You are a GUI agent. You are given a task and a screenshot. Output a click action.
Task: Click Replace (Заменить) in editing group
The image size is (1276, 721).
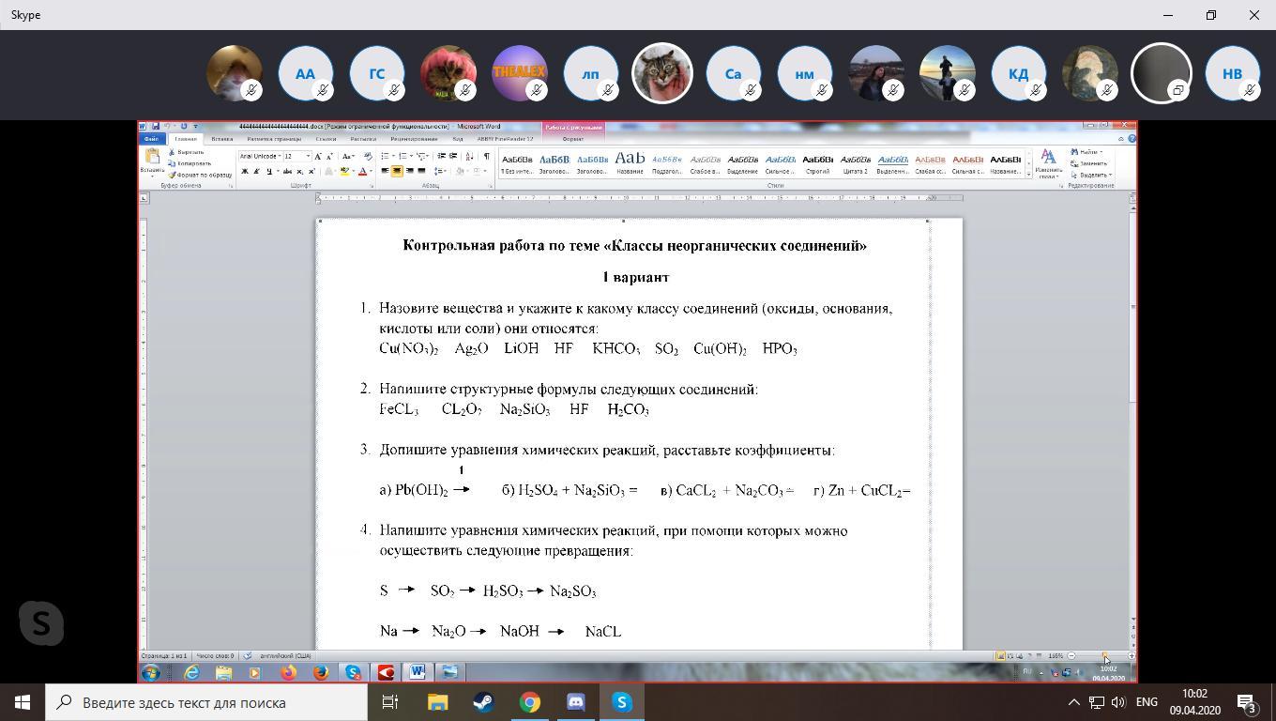(1090, 163)
